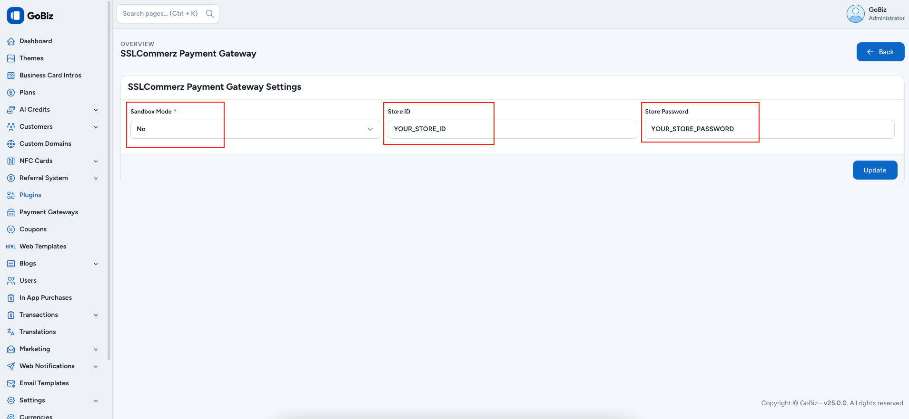The width and height of the screenshot is (909, 419).
Task: Click the Marketing envelope icon
Action: (x=11, y=349)
